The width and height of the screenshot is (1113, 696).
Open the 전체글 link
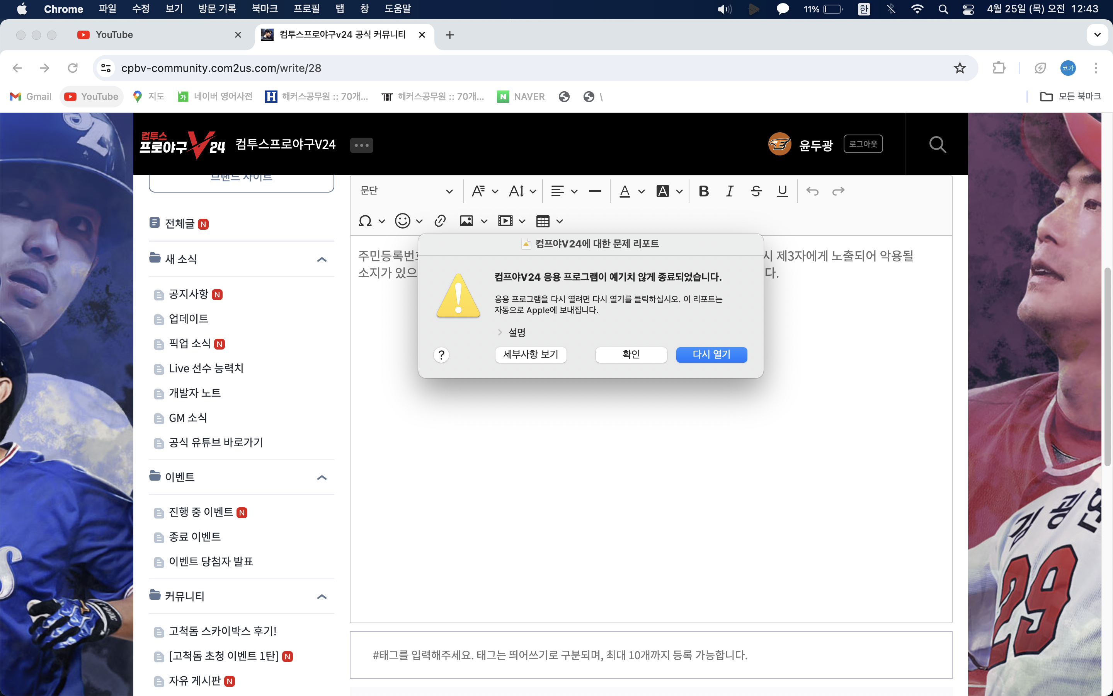tap(179, 224)
